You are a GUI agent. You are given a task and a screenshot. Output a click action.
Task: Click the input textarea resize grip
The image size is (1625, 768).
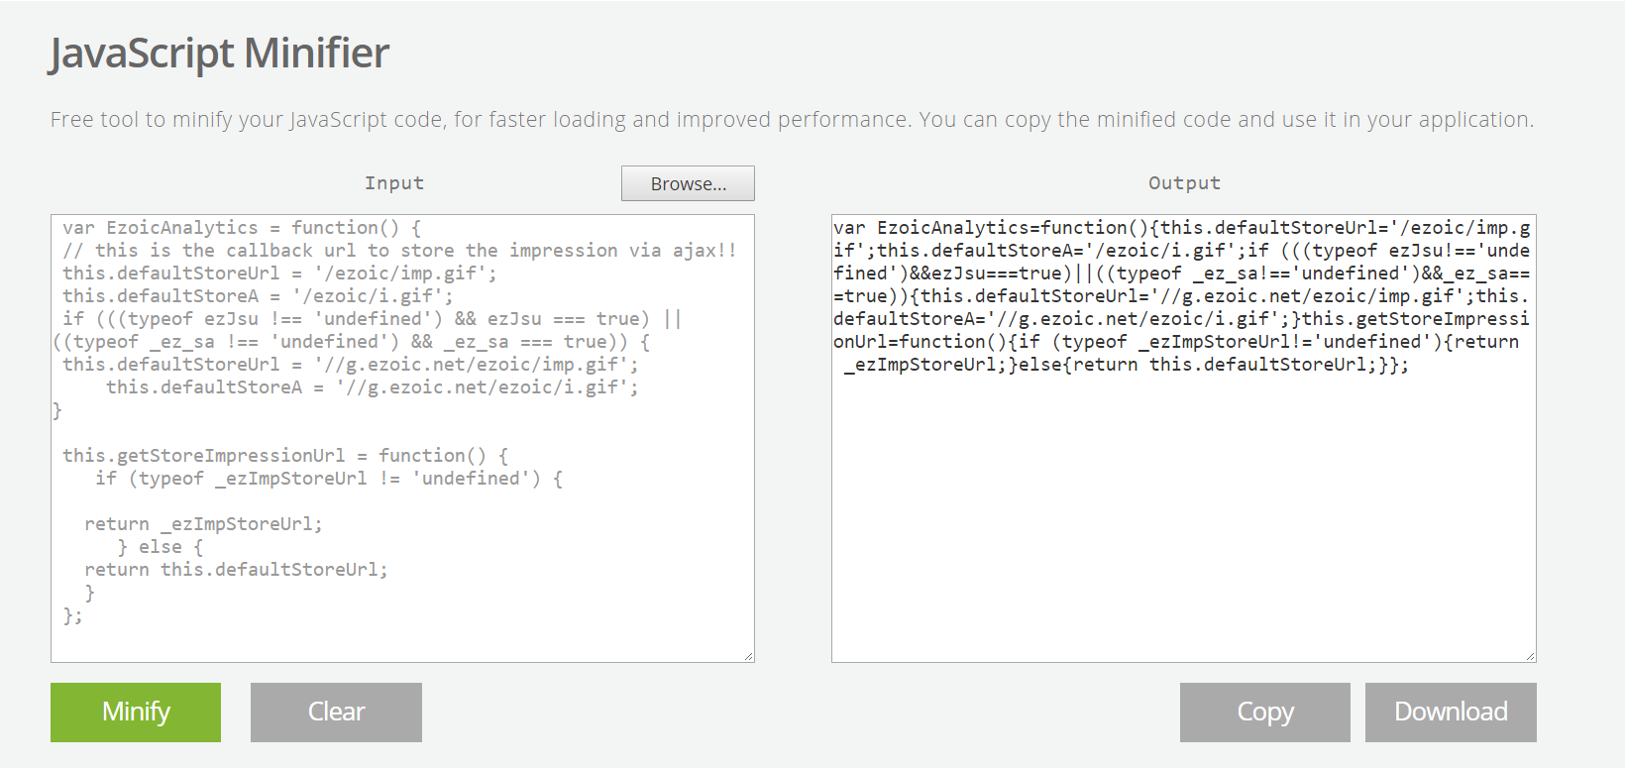[x=748, y=654]
